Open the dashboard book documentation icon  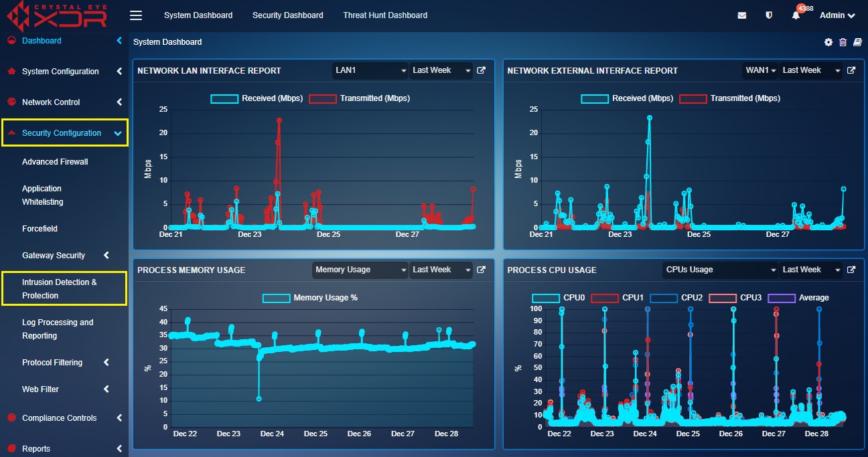tap(858, 42)
